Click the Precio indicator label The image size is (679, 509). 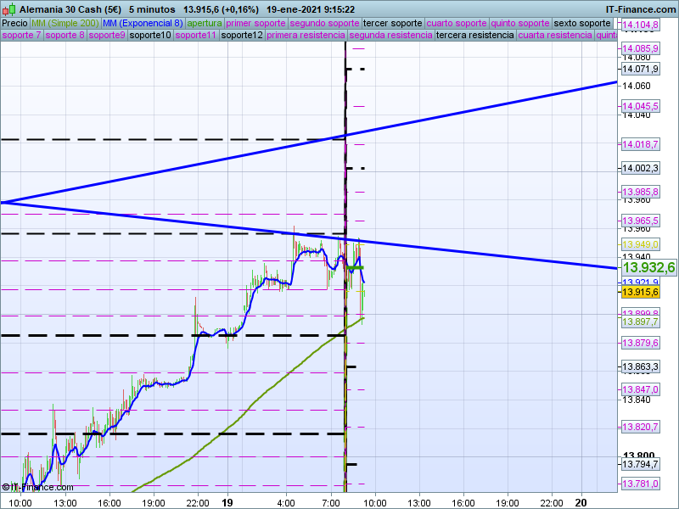tap(14, 23)
